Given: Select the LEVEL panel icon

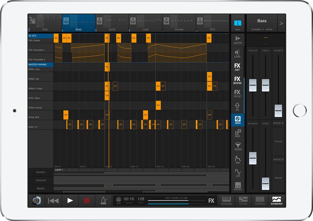Looking at the screenshot, I should [238, 53].
